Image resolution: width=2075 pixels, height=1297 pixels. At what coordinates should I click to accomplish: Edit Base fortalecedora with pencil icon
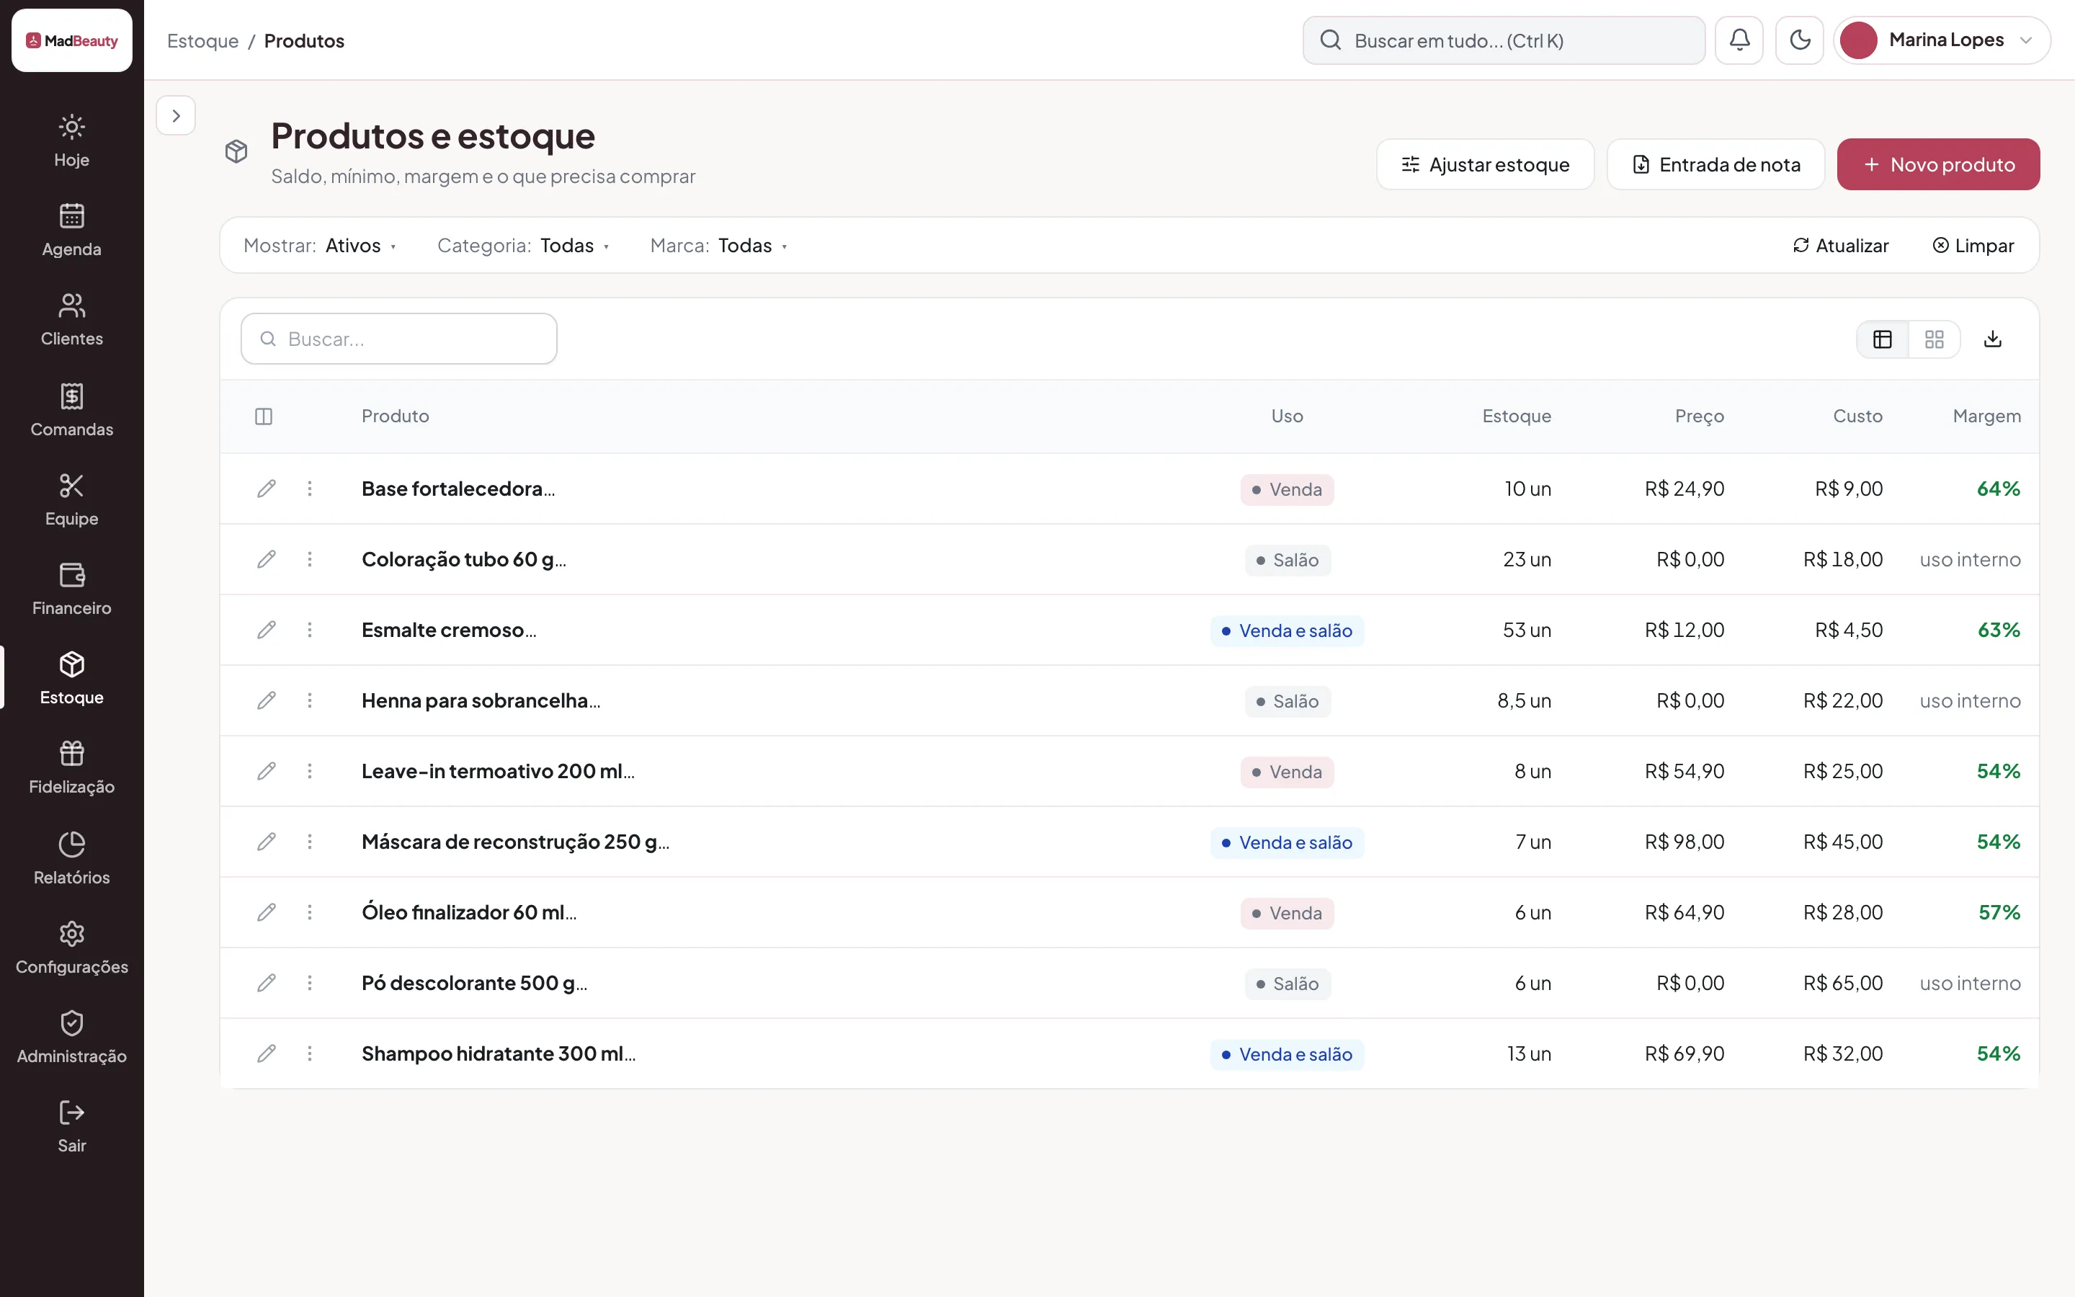coord(267,489)
